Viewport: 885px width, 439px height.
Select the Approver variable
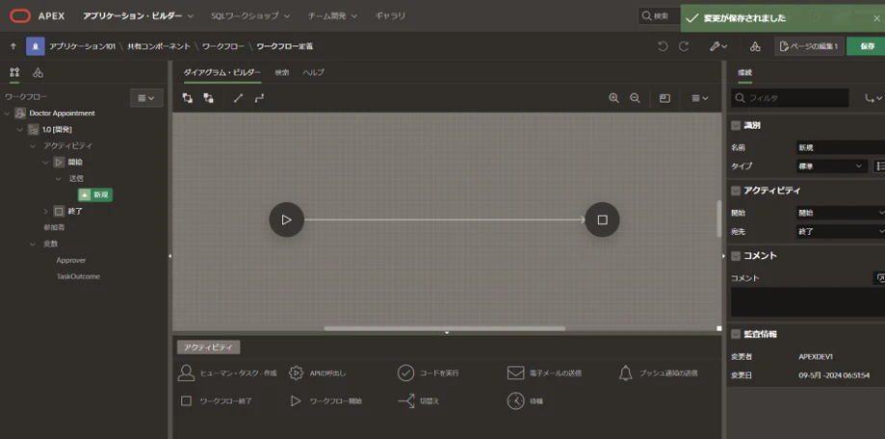[71, 260]
